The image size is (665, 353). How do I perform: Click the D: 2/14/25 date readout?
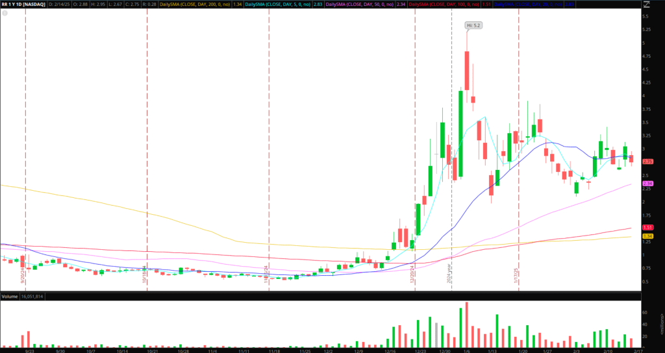point(59,5)
